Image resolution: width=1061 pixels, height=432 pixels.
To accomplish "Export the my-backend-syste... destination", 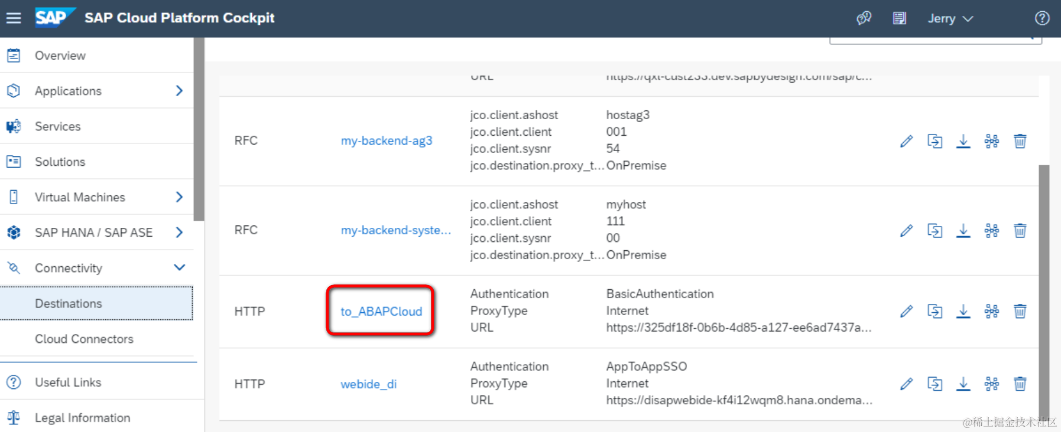I will (963, 230).
